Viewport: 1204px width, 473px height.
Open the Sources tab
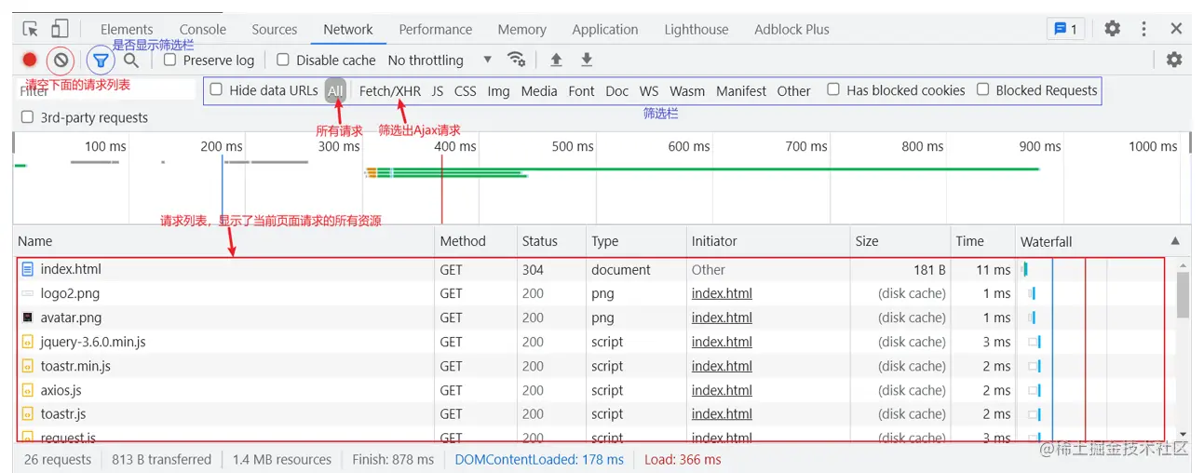click(x=275, y=29)
